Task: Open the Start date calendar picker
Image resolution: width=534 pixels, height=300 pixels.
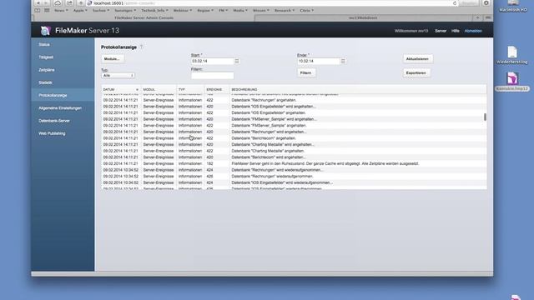Action: [x=237, y=61]
